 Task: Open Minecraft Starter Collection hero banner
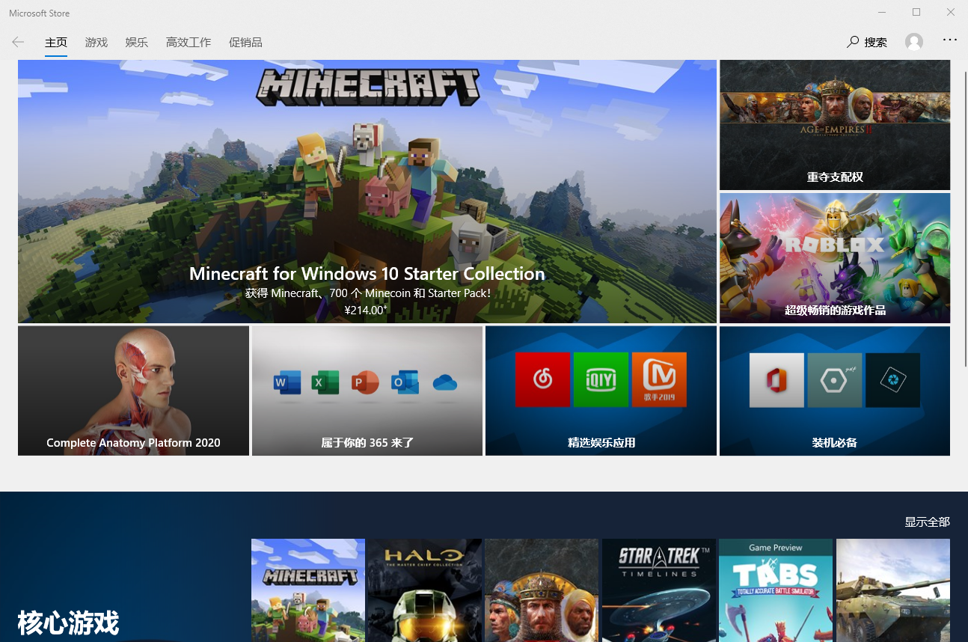(367, 192)
